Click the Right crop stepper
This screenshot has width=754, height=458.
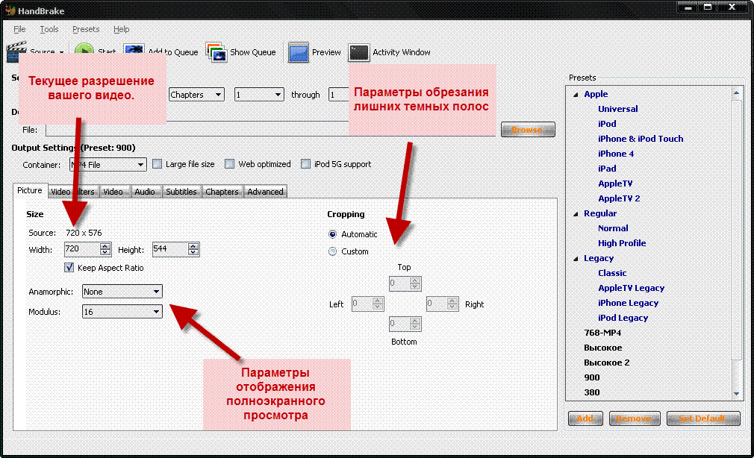(x=452, y=304)
